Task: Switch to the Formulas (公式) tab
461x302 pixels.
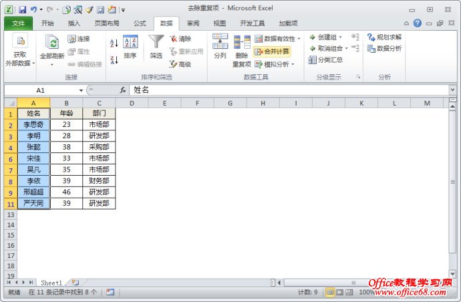Action: (x=140, y=23)
